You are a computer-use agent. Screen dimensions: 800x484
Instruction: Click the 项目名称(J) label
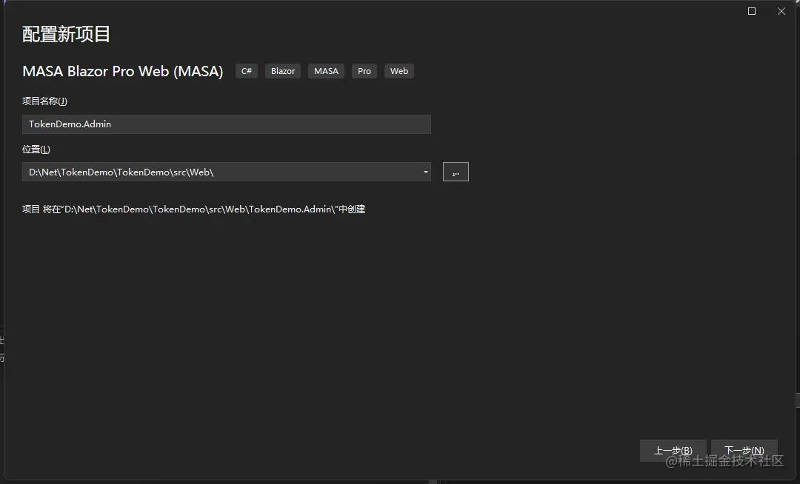[x=45, y=101]
